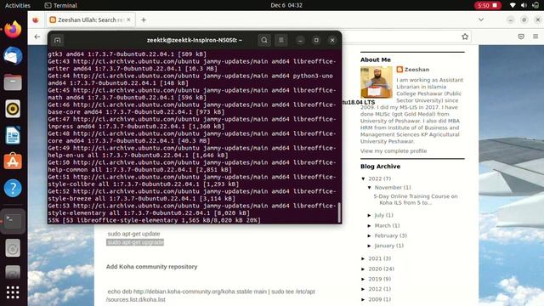Open the terminal hamburger menu
This screenshot has width=544, height=306.
tap(281, 40)
